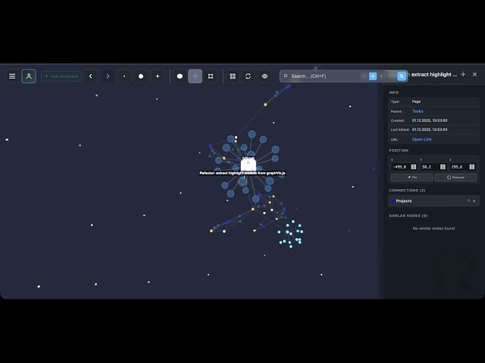
Task: Toggle the blue highlighted search filter icon
Action: tap(373, 76)
